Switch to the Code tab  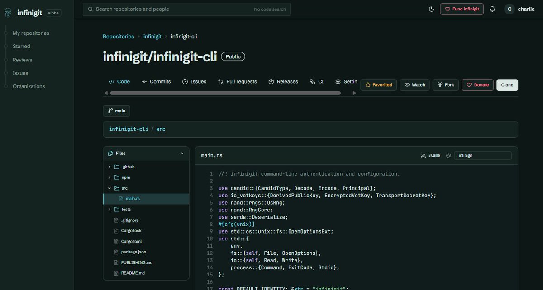(x=119, y=82)
